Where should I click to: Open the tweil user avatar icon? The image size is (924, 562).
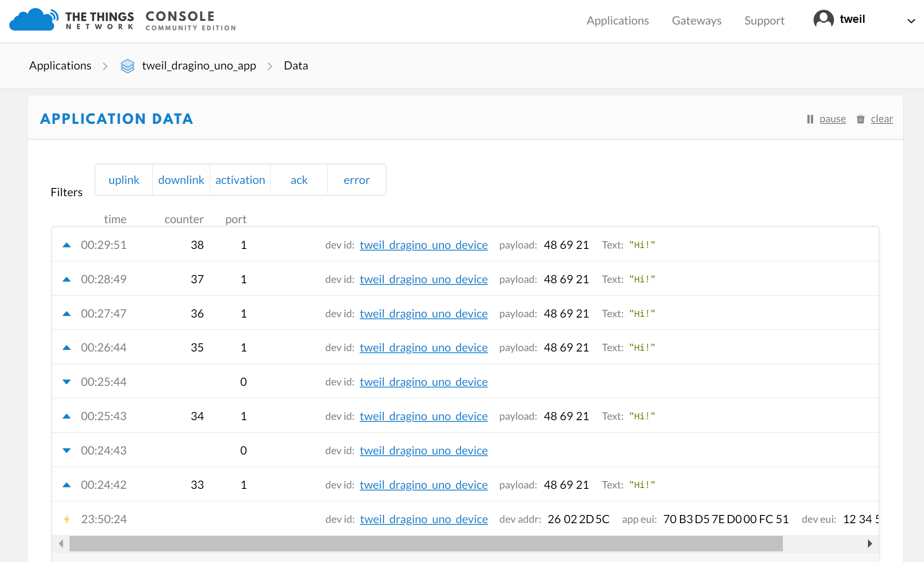pos(823,19)
